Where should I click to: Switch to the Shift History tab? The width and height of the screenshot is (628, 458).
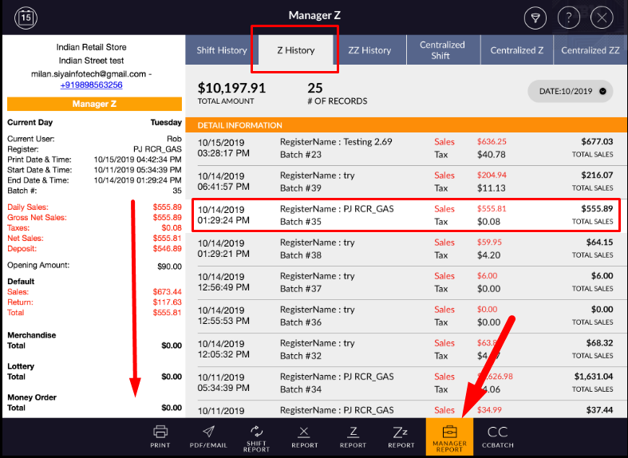pyautogui.click(x=222, y=50)
